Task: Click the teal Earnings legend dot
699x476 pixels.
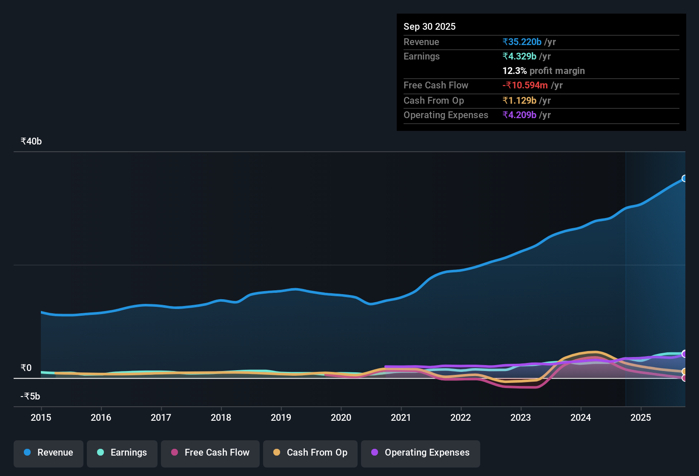Action: [100, 453]
